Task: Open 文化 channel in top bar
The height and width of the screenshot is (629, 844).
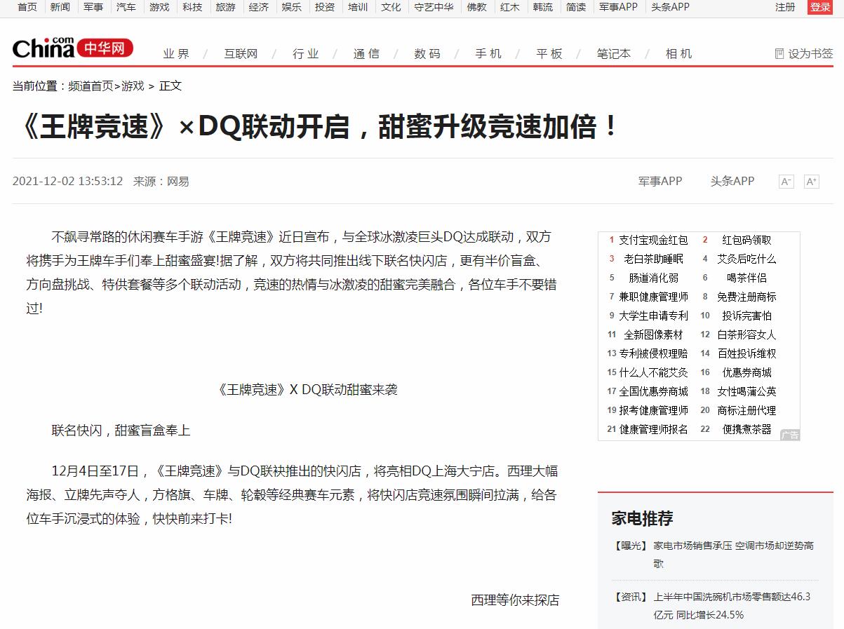Action: coord(391,7)
